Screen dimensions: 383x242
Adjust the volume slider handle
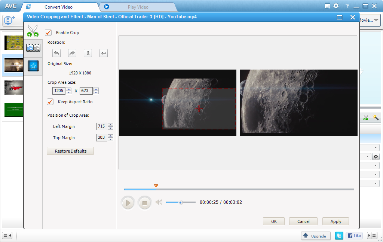[181, 202]
